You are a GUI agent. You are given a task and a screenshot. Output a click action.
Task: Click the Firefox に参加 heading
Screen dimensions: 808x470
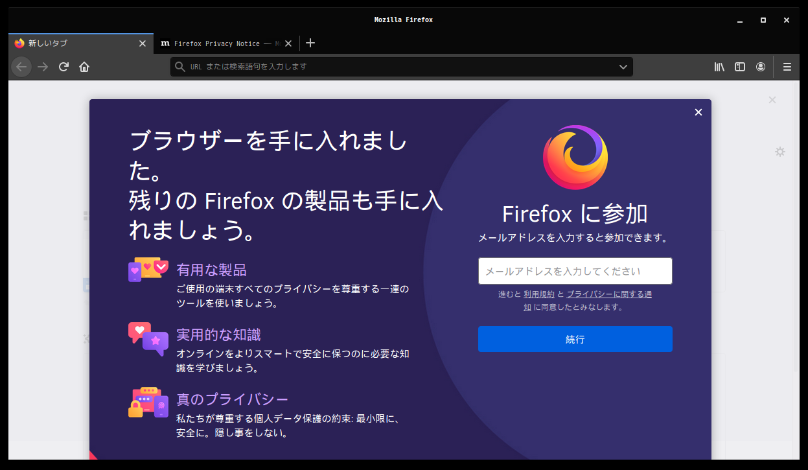[575, 214]
